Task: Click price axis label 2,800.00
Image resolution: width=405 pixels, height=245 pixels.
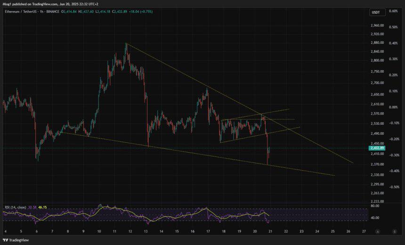Action: (x=377, y=60)
